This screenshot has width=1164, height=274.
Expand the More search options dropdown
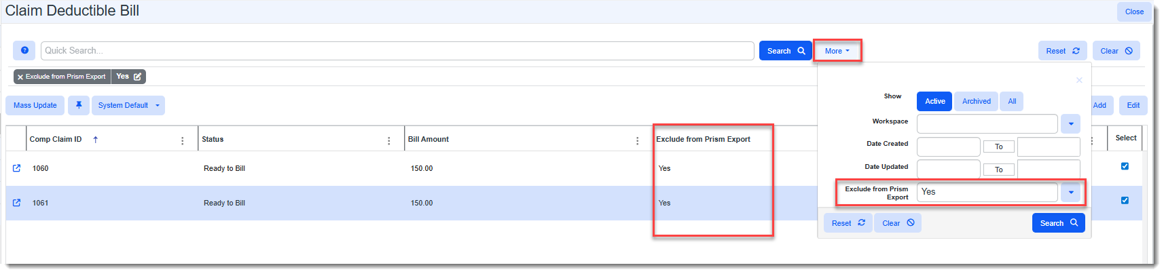837,51
